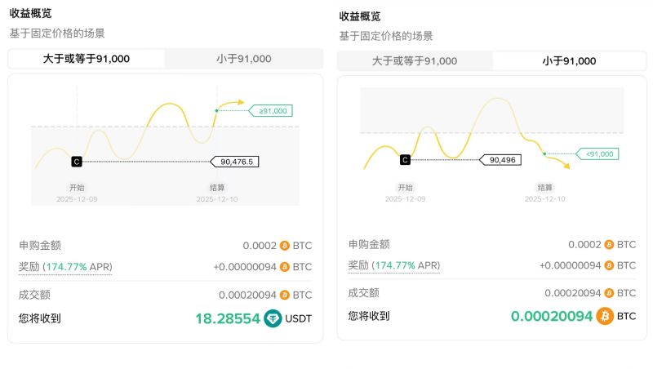Open 奖励 APR details in BTC-payout card
This screenshot has height=369, width=653.
(394, 265)
